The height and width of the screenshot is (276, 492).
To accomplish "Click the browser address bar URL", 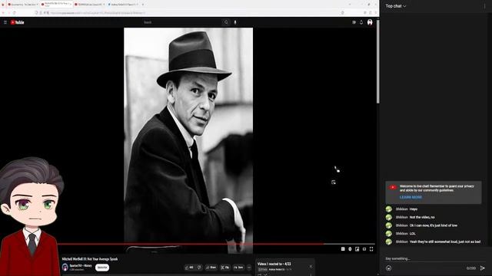I will (98, 13).
